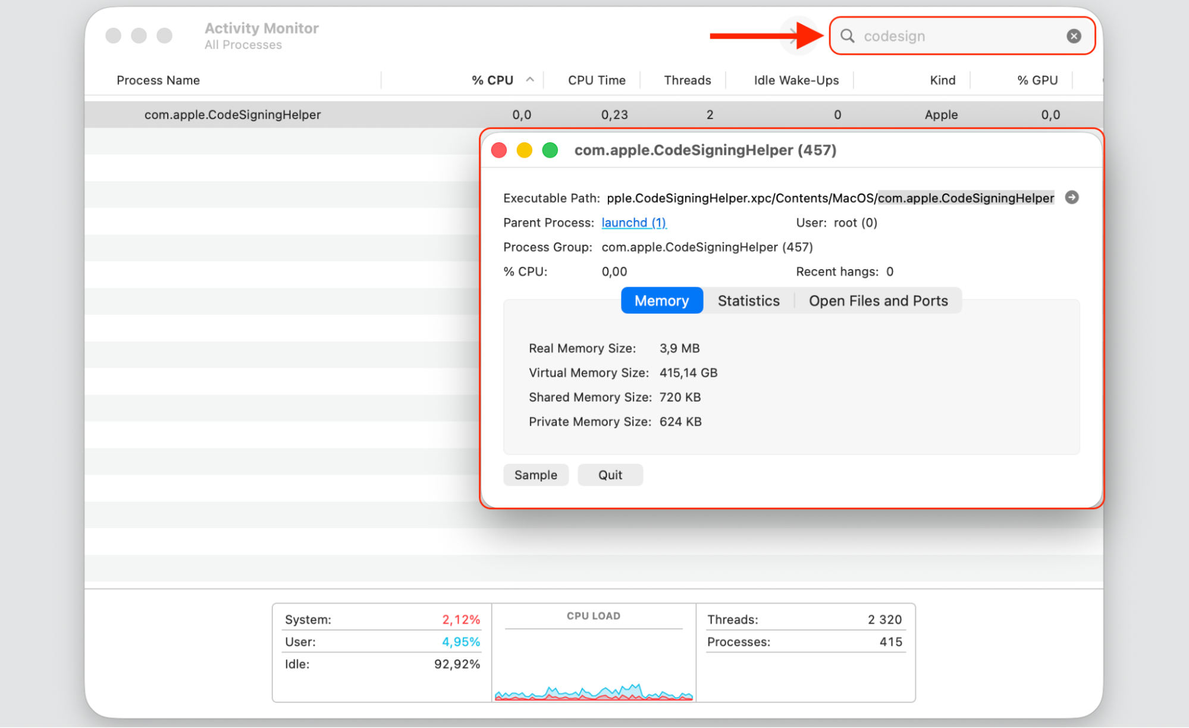Click the Process Group com.apple.CodeSigningHelper (457) text
This screenshot has width=1189, height=728.
coord(707,247)
